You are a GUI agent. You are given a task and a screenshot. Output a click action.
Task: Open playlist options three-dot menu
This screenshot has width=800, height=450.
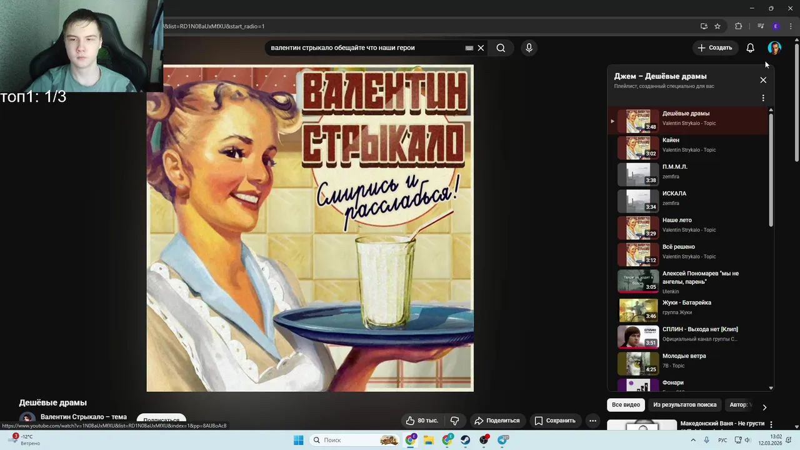coord(763,98)
